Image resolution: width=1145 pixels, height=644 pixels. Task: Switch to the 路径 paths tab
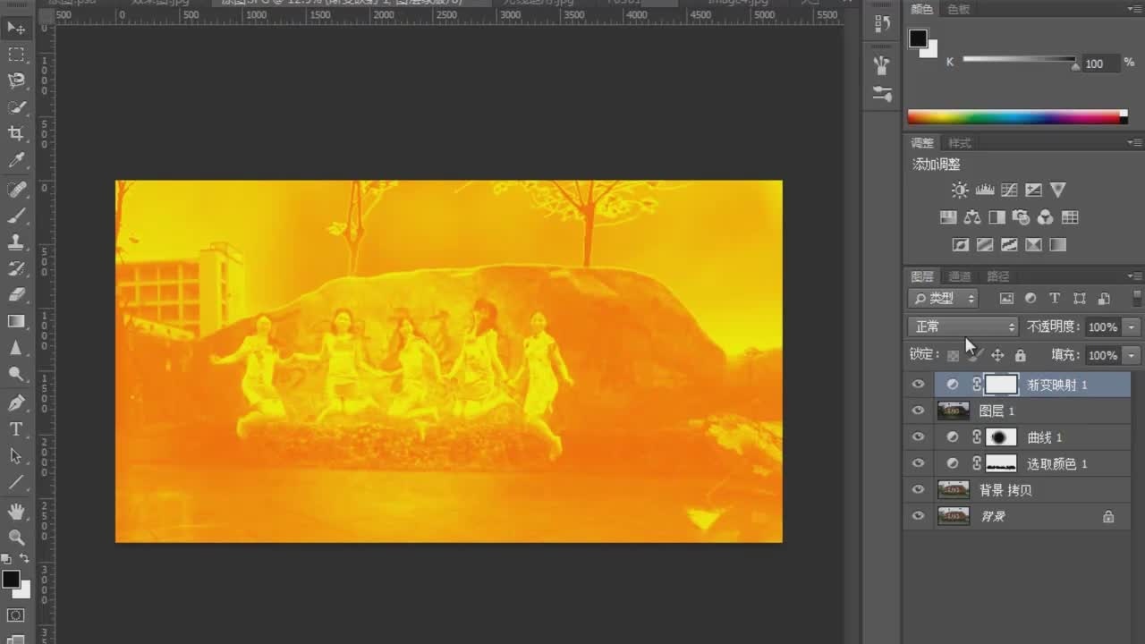click(998, 276)
